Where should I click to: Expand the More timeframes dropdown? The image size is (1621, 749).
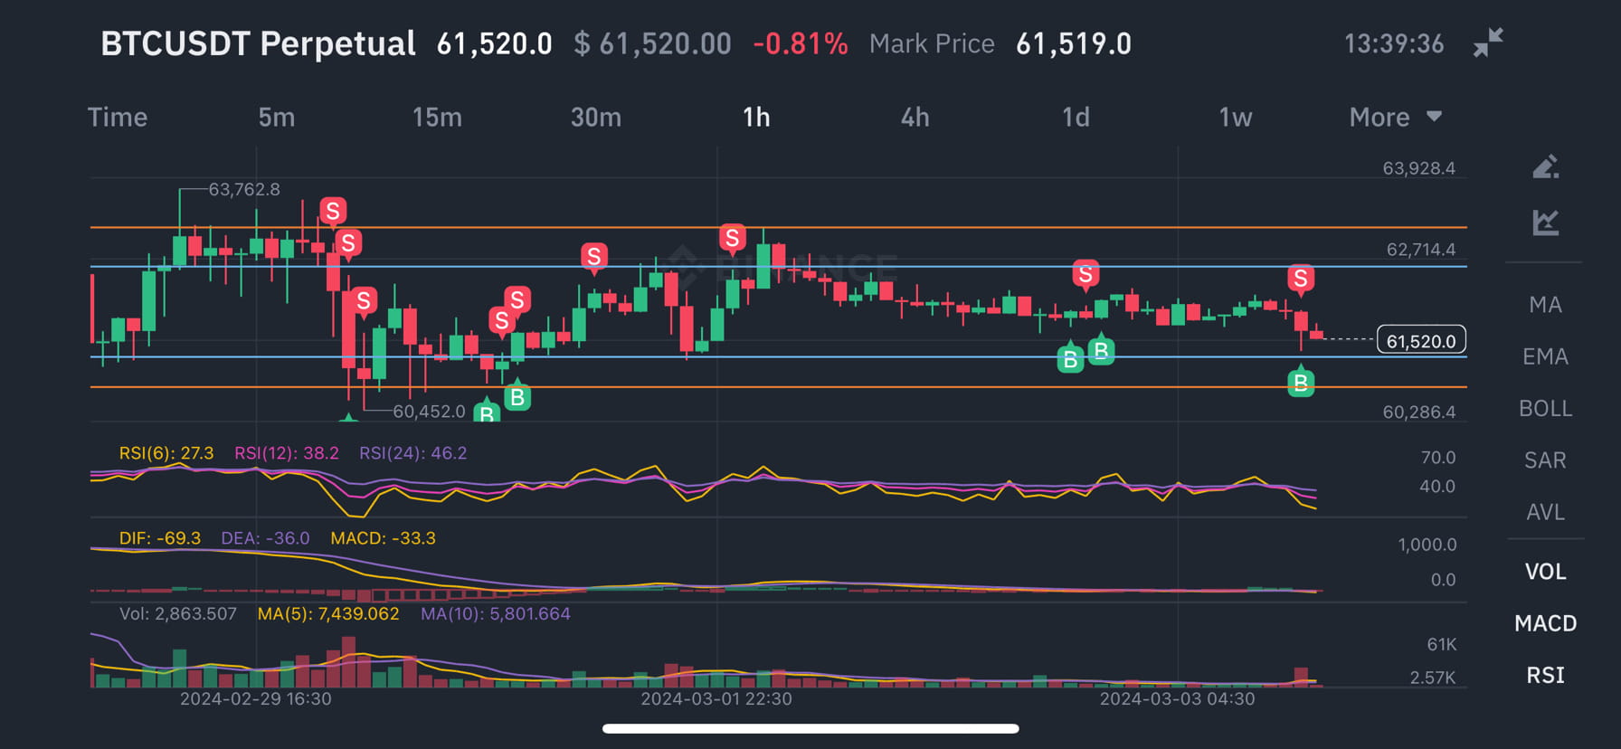coord(1395,118)
